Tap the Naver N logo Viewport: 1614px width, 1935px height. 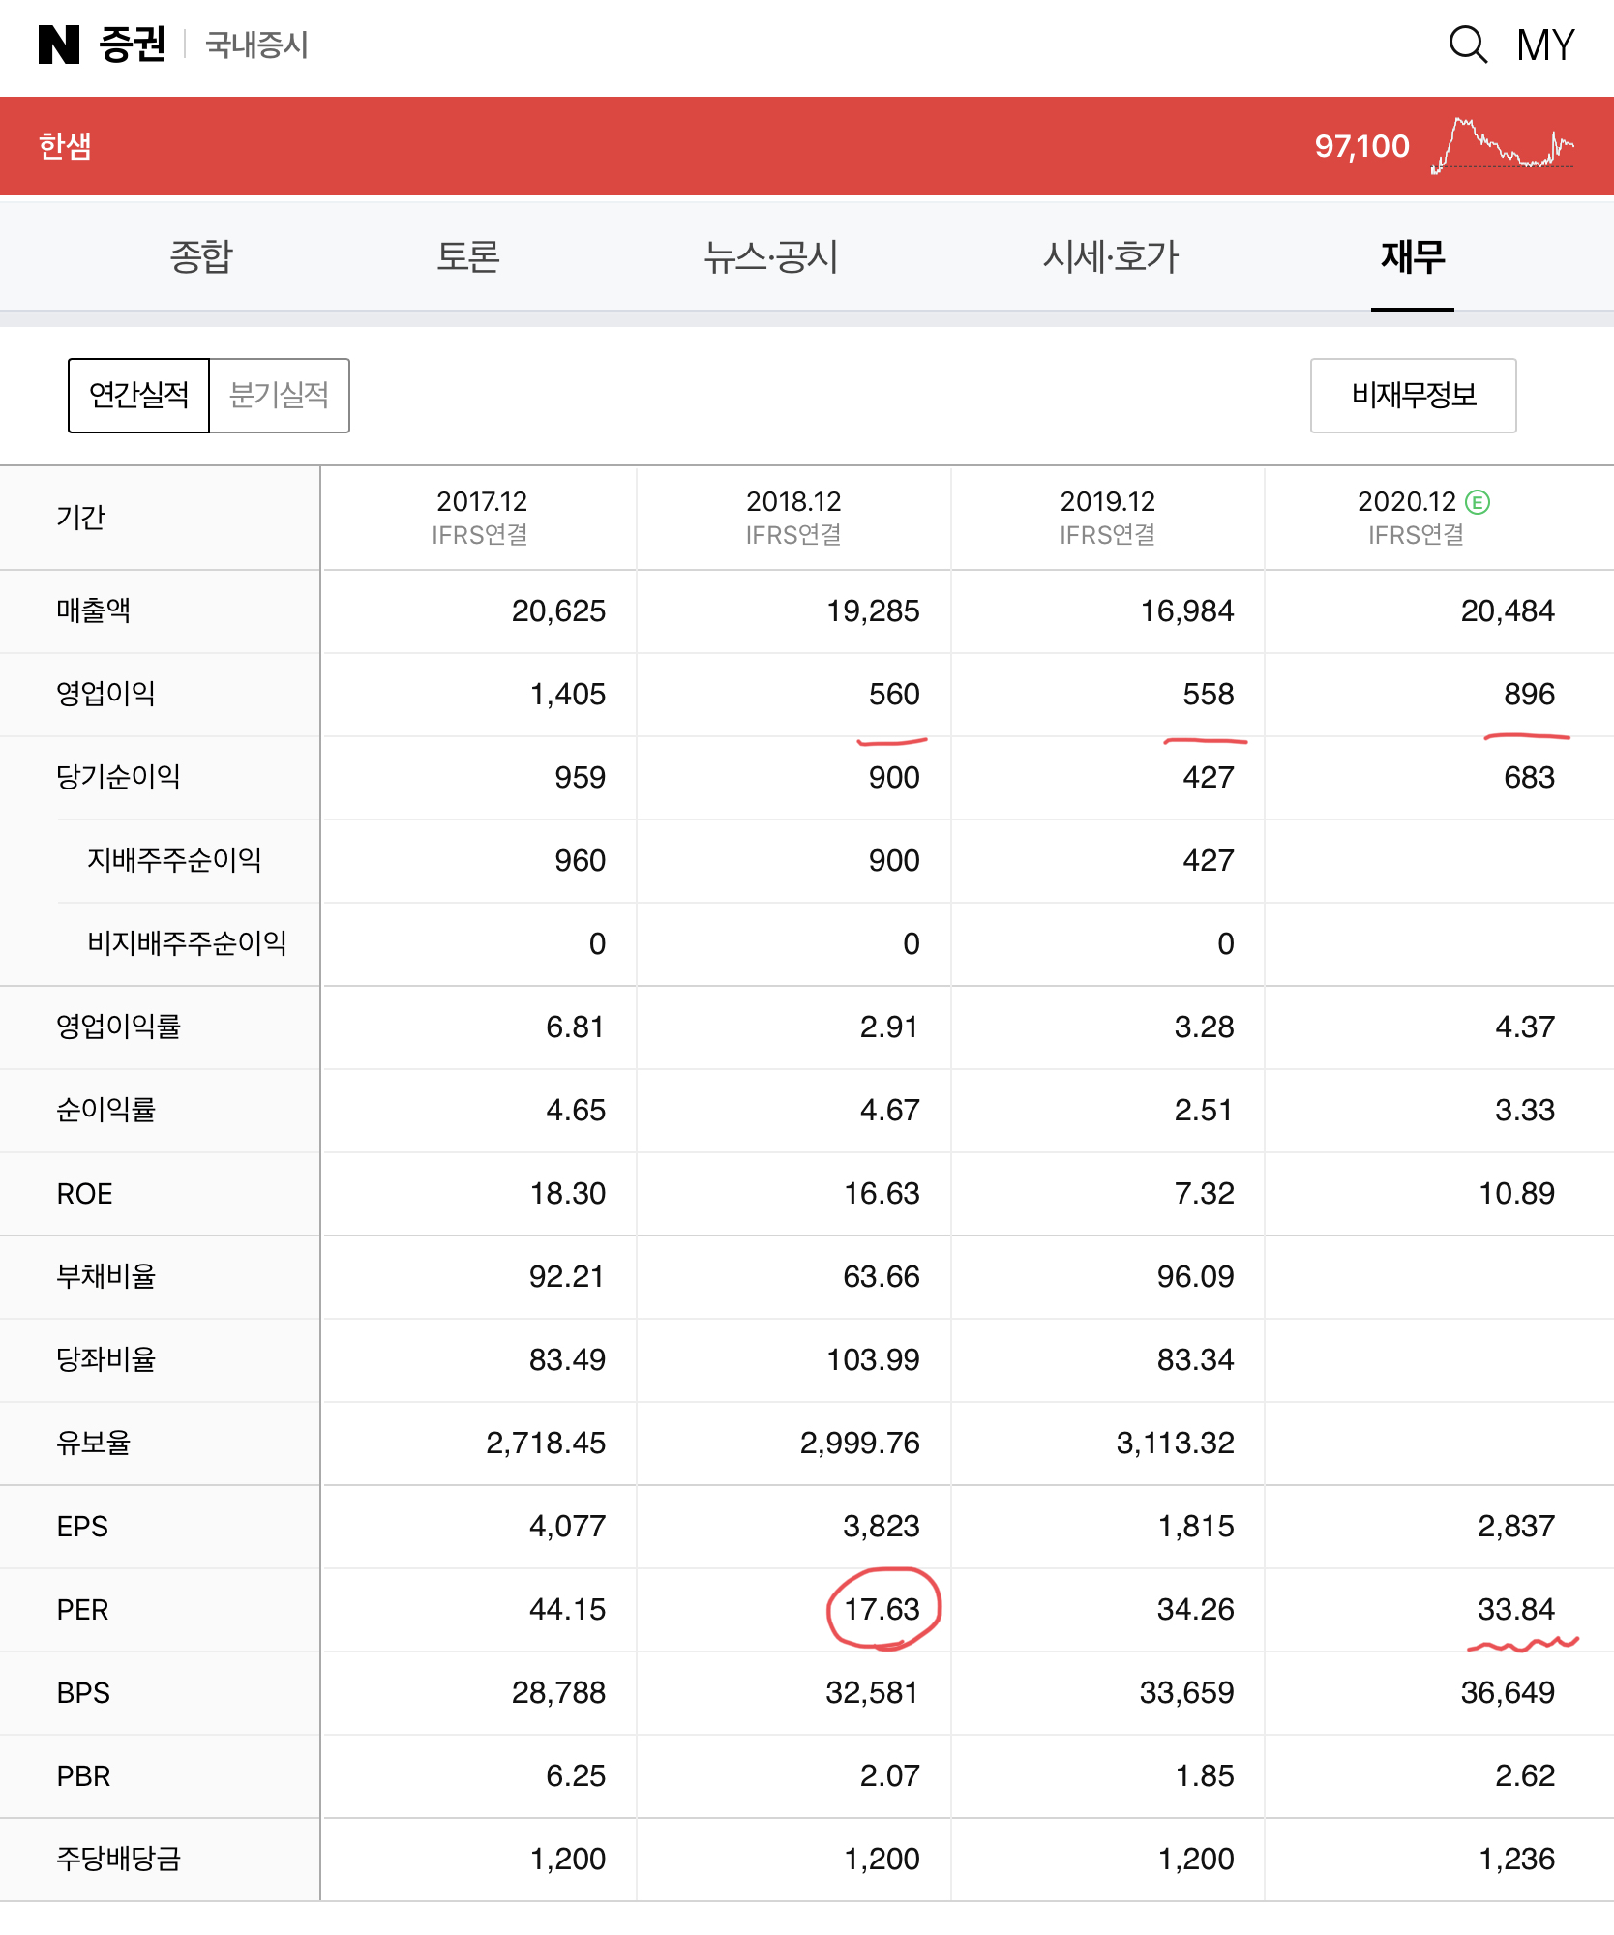59,45
